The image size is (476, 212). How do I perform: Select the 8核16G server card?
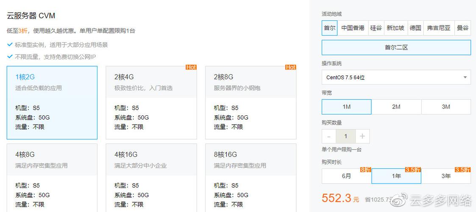tap(251, 178)
